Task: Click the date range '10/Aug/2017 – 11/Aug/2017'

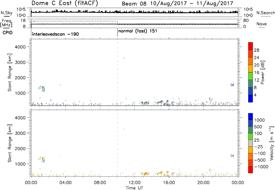Action: (x=191, y=3)
